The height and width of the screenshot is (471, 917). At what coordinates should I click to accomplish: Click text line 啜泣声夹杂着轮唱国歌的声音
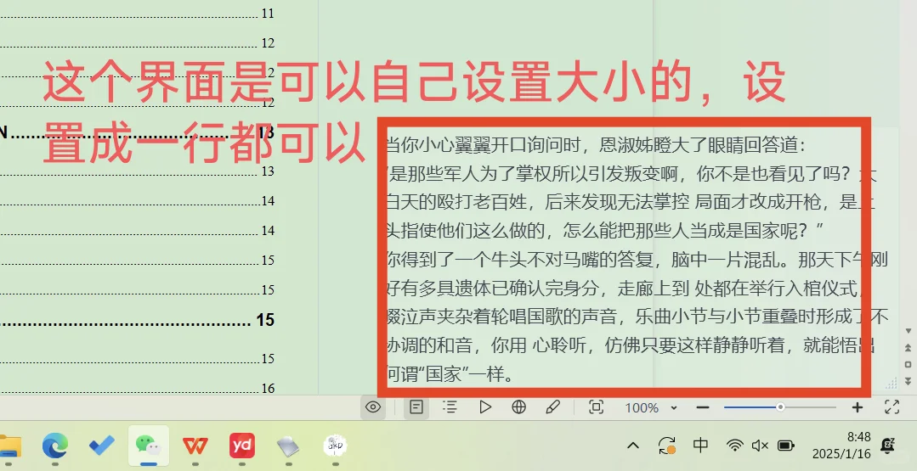pyautogui.click(x=637, y=317)
